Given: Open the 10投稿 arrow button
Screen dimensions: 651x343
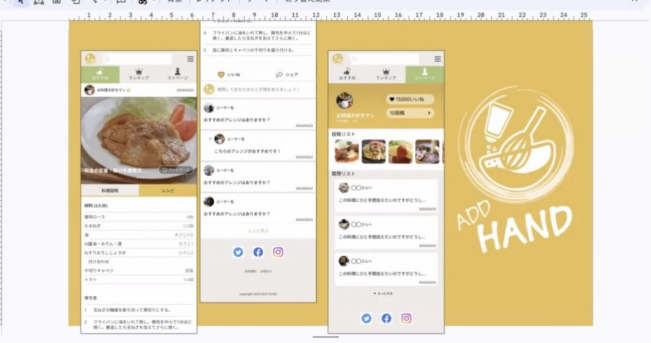Looking at the screenshot, I should click(410, 113).
